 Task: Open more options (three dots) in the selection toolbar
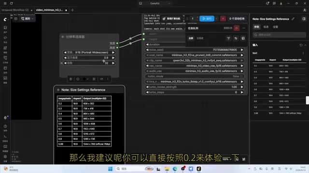[x=108, y=79]
